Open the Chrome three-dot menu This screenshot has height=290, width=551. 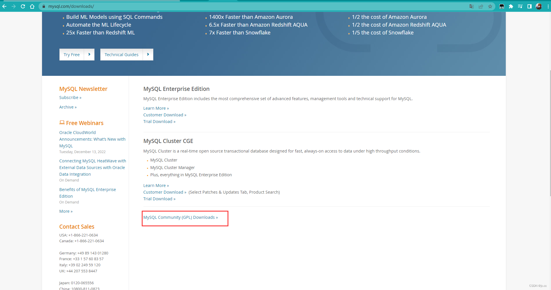548,6
